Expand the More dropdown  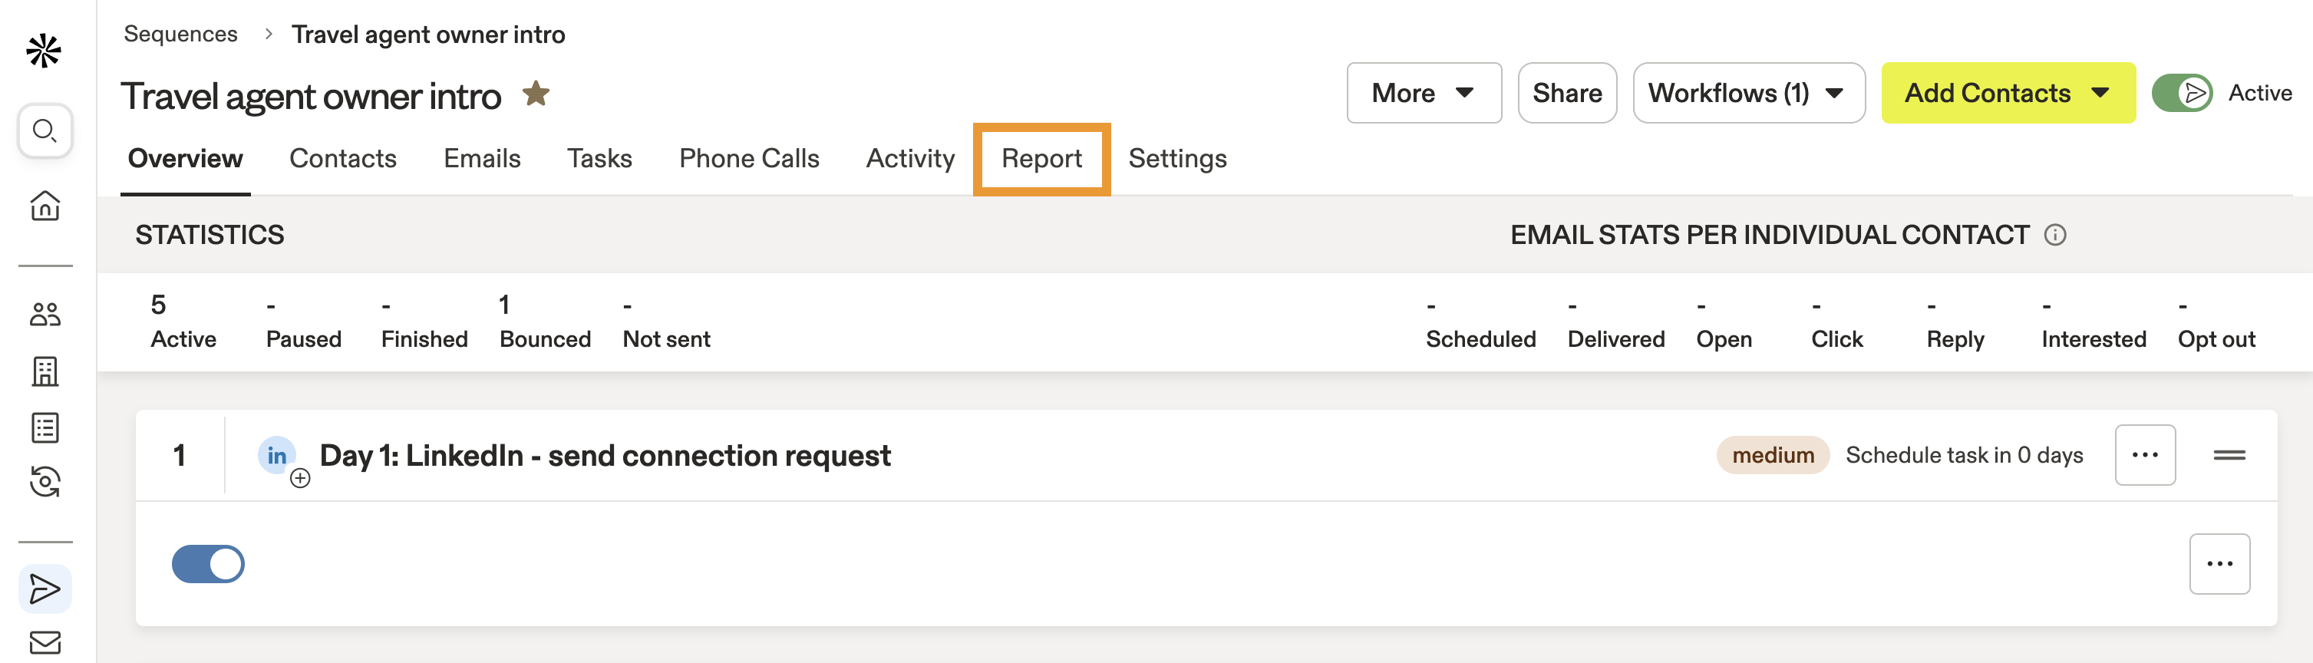1423,94
